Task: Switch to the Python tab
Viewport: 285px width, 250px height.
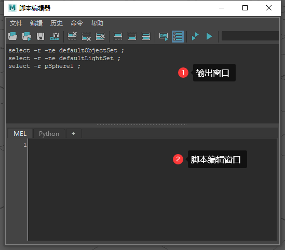Action: pyautogui.click(x=49, y=134)
